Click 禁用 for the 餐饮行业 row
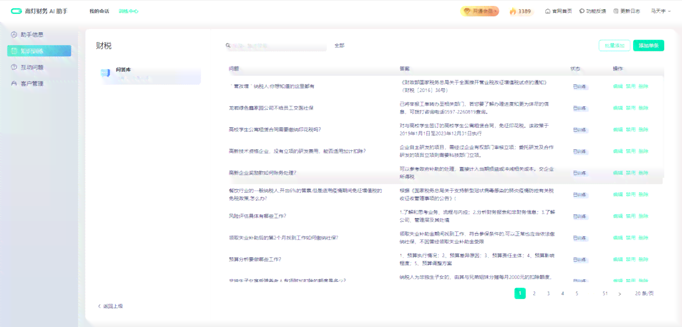The height and width of the screenshot is (327, 682). pyautogui.click(x=630, y=194)
